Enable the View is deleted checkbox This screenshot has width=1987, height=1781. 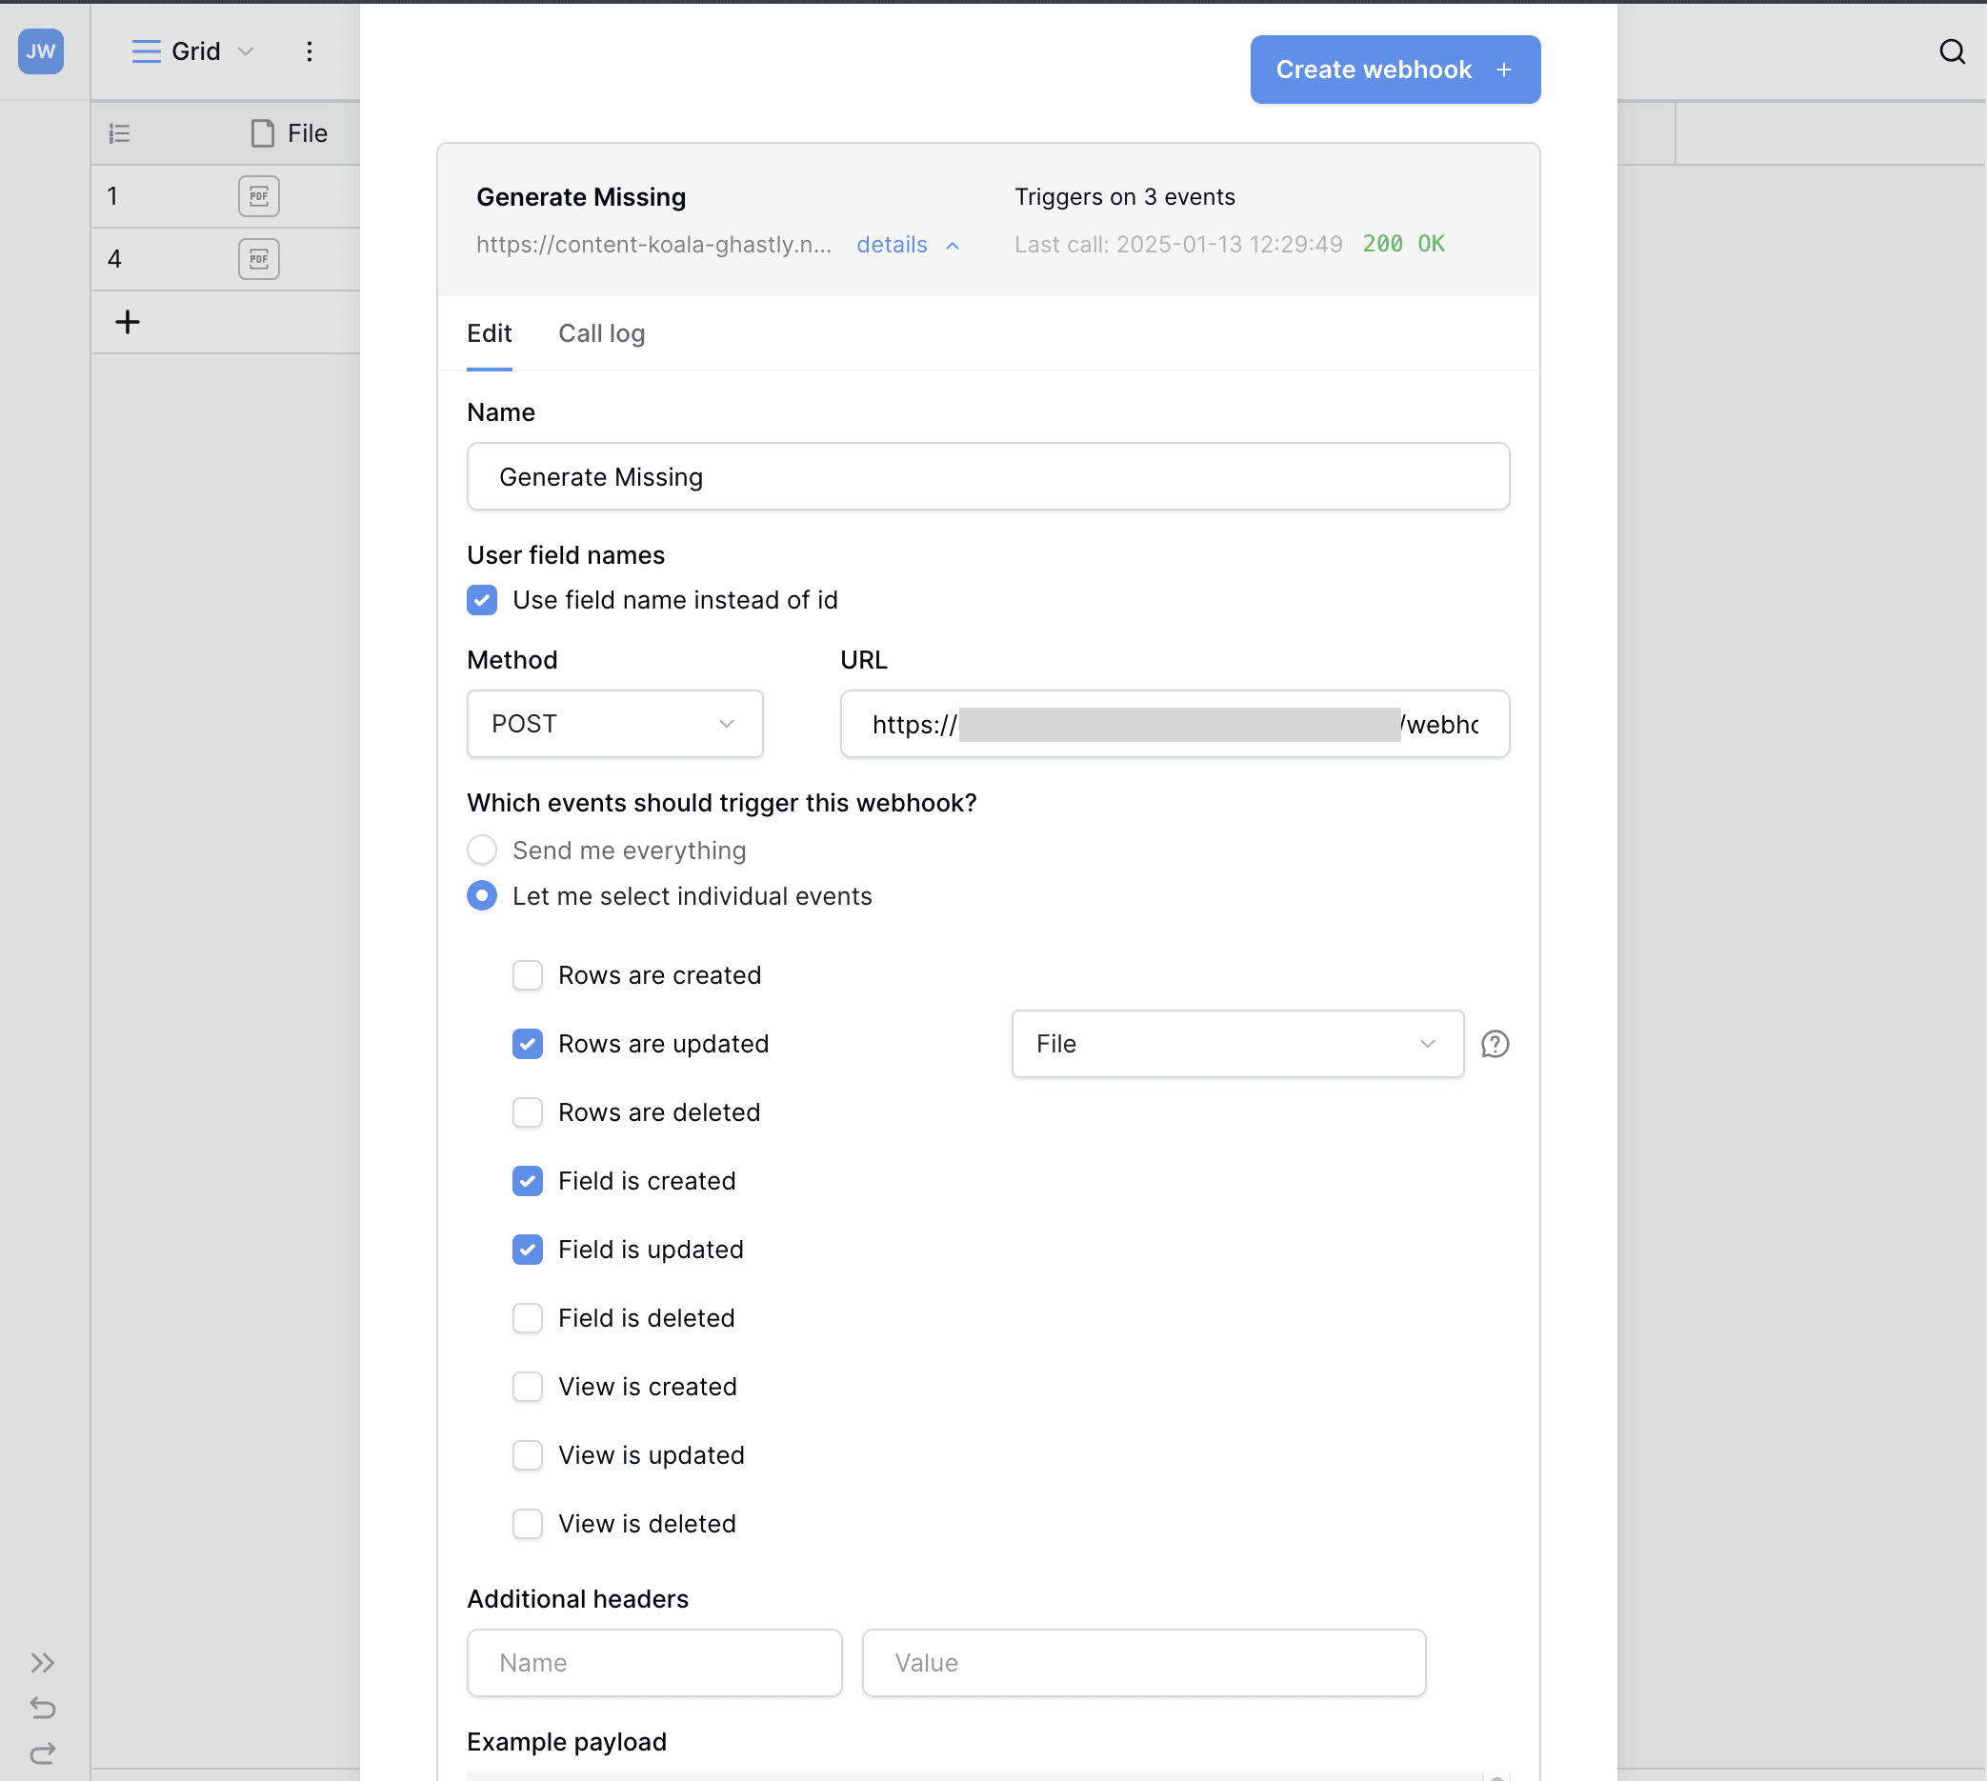click(528, 1523)
